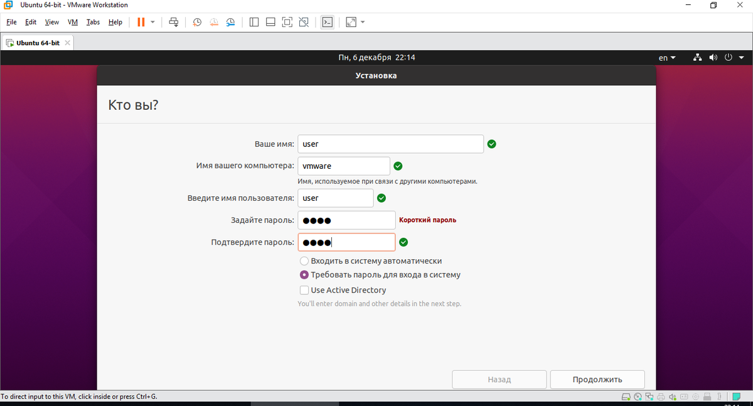Click Send Ctrl+Alt+Del toolbar icon
The image size is (753, 406).
point(174,22)
